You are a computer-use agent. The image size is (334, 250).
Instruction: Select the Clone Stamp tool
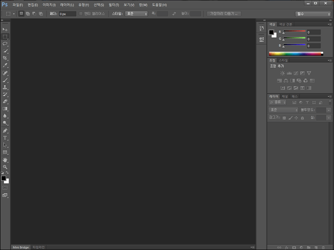point(5,87)
